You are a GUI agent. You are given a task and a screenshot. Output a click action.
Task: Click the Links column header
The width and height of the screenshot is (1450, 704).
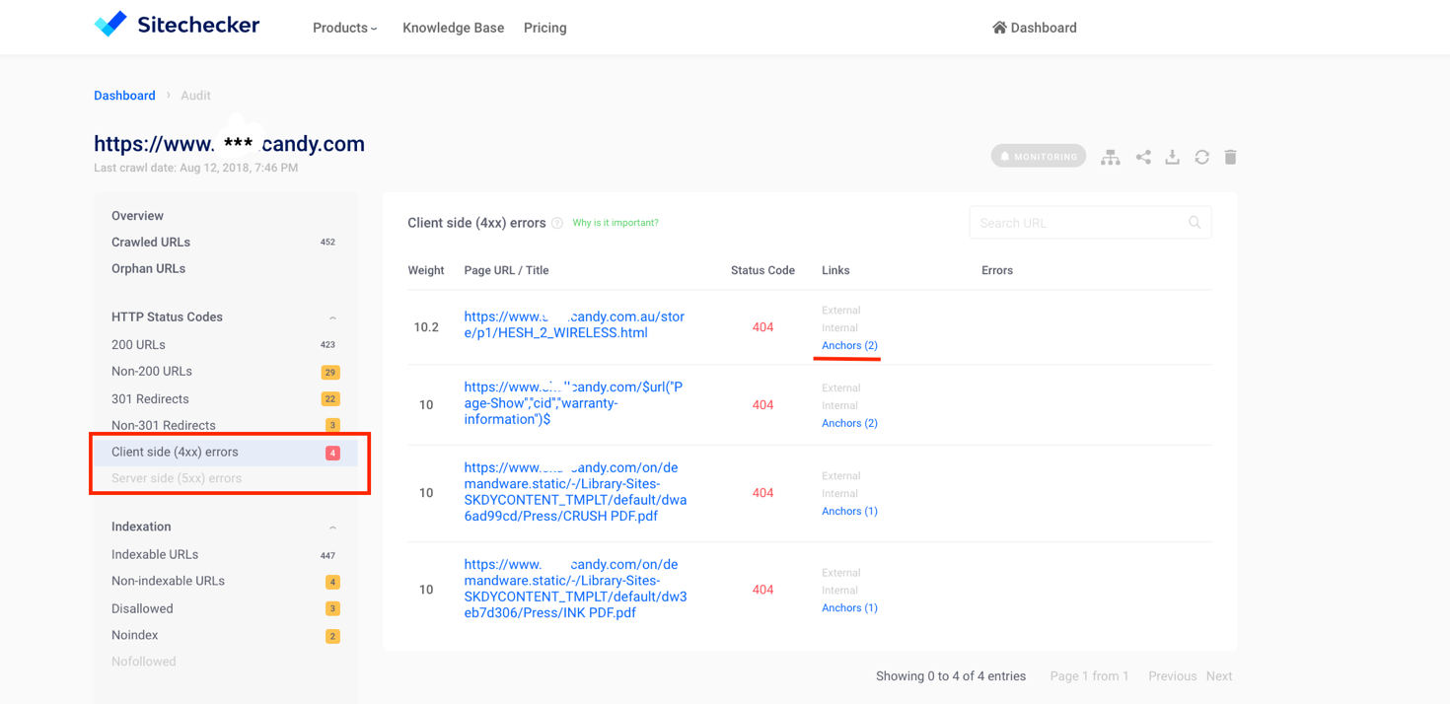point(835,270)
